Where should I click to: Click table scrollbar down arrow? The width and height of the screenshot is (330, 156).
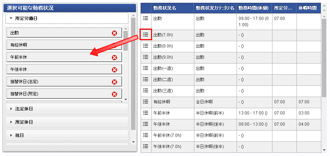click(324, 150)
